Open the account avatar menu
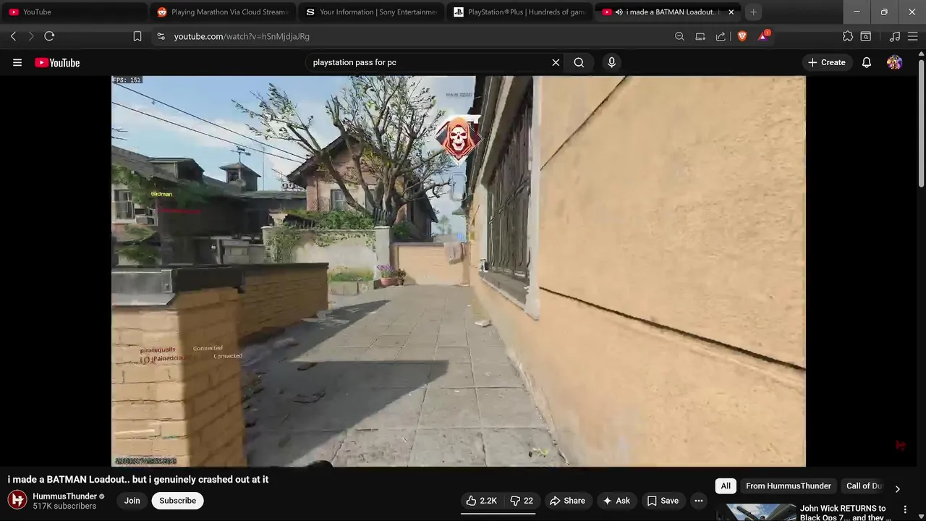 [x=895, y=62]
